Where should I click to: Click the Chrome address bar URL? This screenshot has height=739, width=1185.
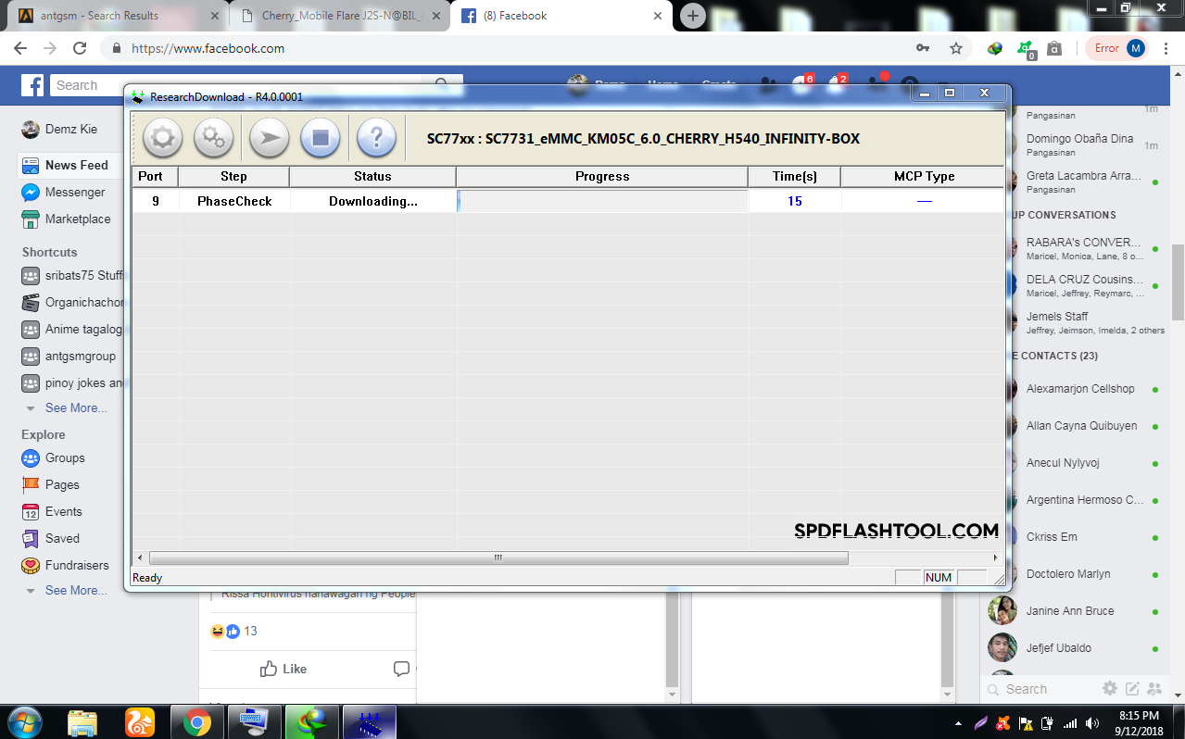(208, 48)
